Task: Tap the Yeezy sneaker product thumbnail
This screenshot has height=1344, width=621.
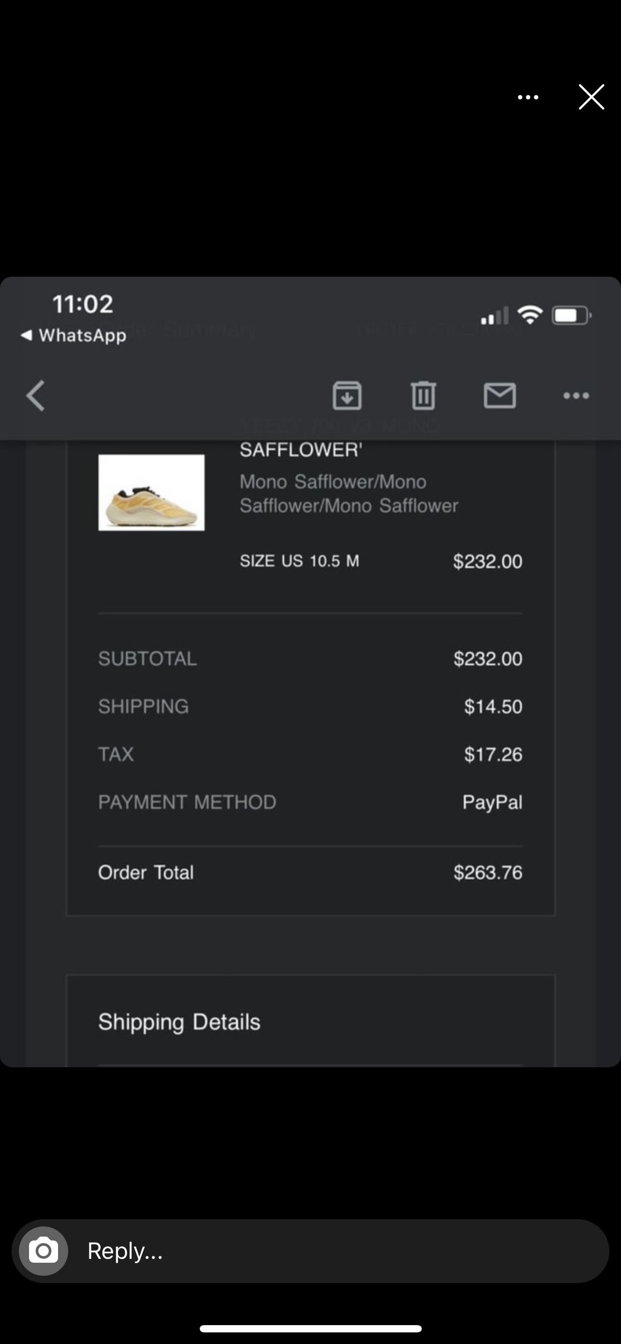Action: [151, 493]
